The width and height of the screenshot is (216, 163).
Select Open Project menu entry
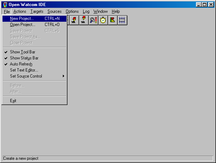point(22,25)
